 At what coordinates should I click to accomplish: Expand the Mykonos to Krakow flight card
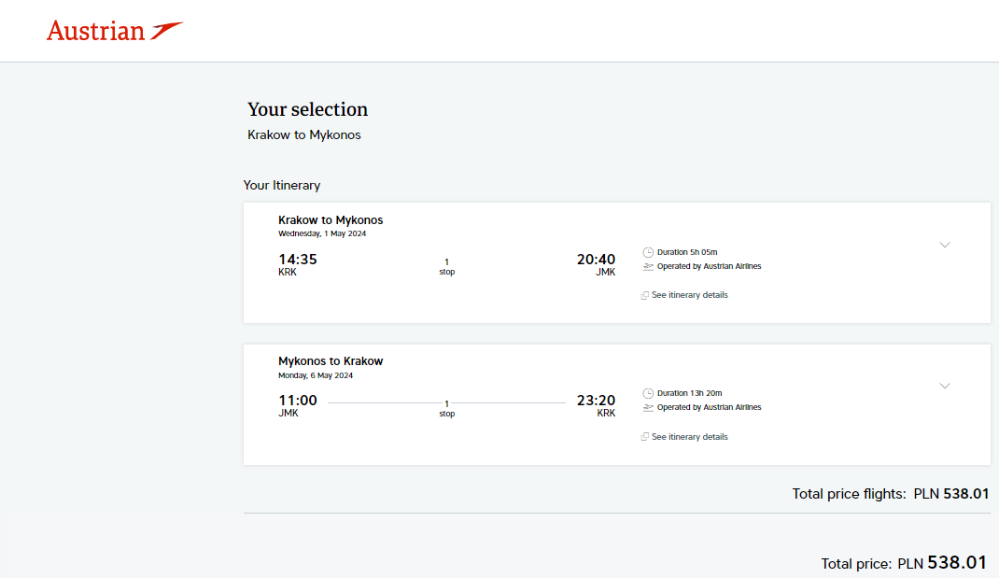pyautogui.click(x=944, y=386)
